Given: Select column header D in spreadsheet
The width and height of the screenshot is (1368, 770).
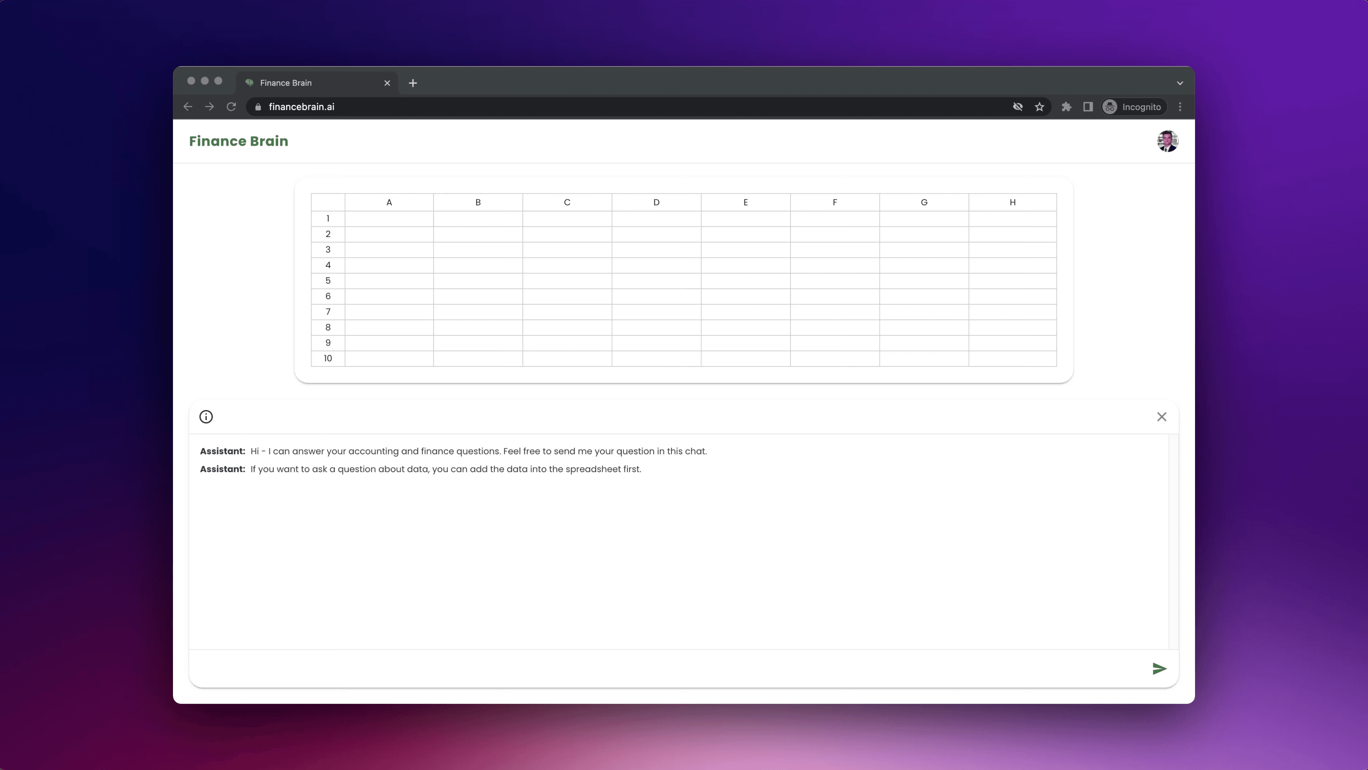Looking at the screenshot, I should (656, 202).
